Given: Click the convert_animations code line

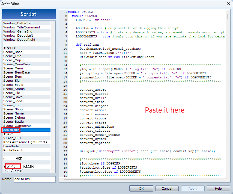Looking at the screenshot, I should tap(97, 127).
